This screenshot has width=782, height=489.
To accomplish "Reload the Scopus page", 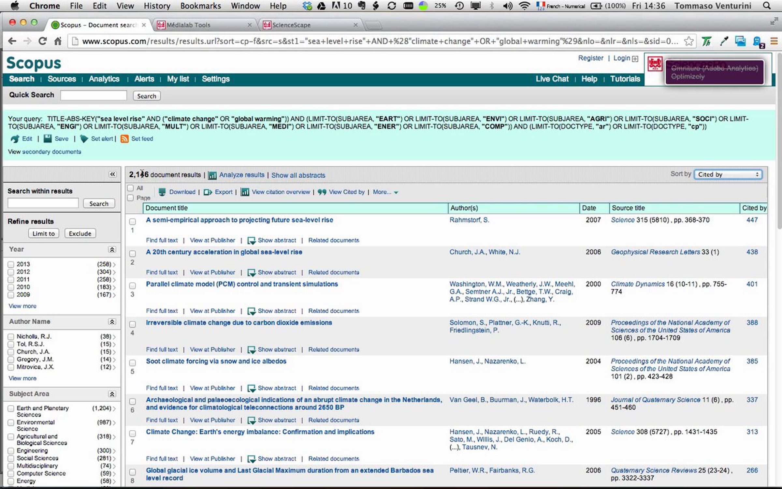I will tap(42, 41).
